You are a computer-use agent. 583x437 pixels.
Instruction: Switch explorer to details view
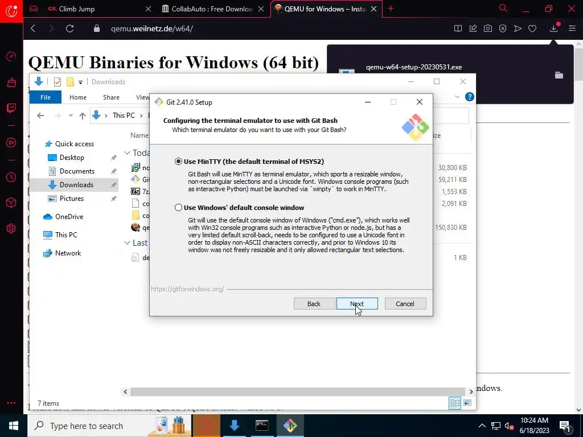[455, 403]
